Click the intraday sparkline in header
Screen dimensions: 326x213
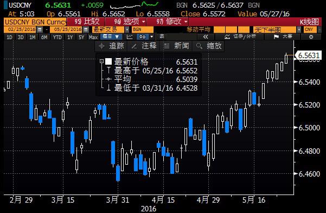pos(134,5)
